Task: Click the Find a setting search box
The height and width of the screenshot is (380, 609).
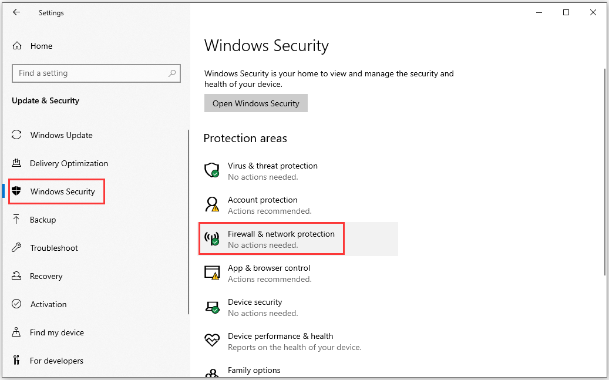Action: pyautogui.click(x=96, y=73)
